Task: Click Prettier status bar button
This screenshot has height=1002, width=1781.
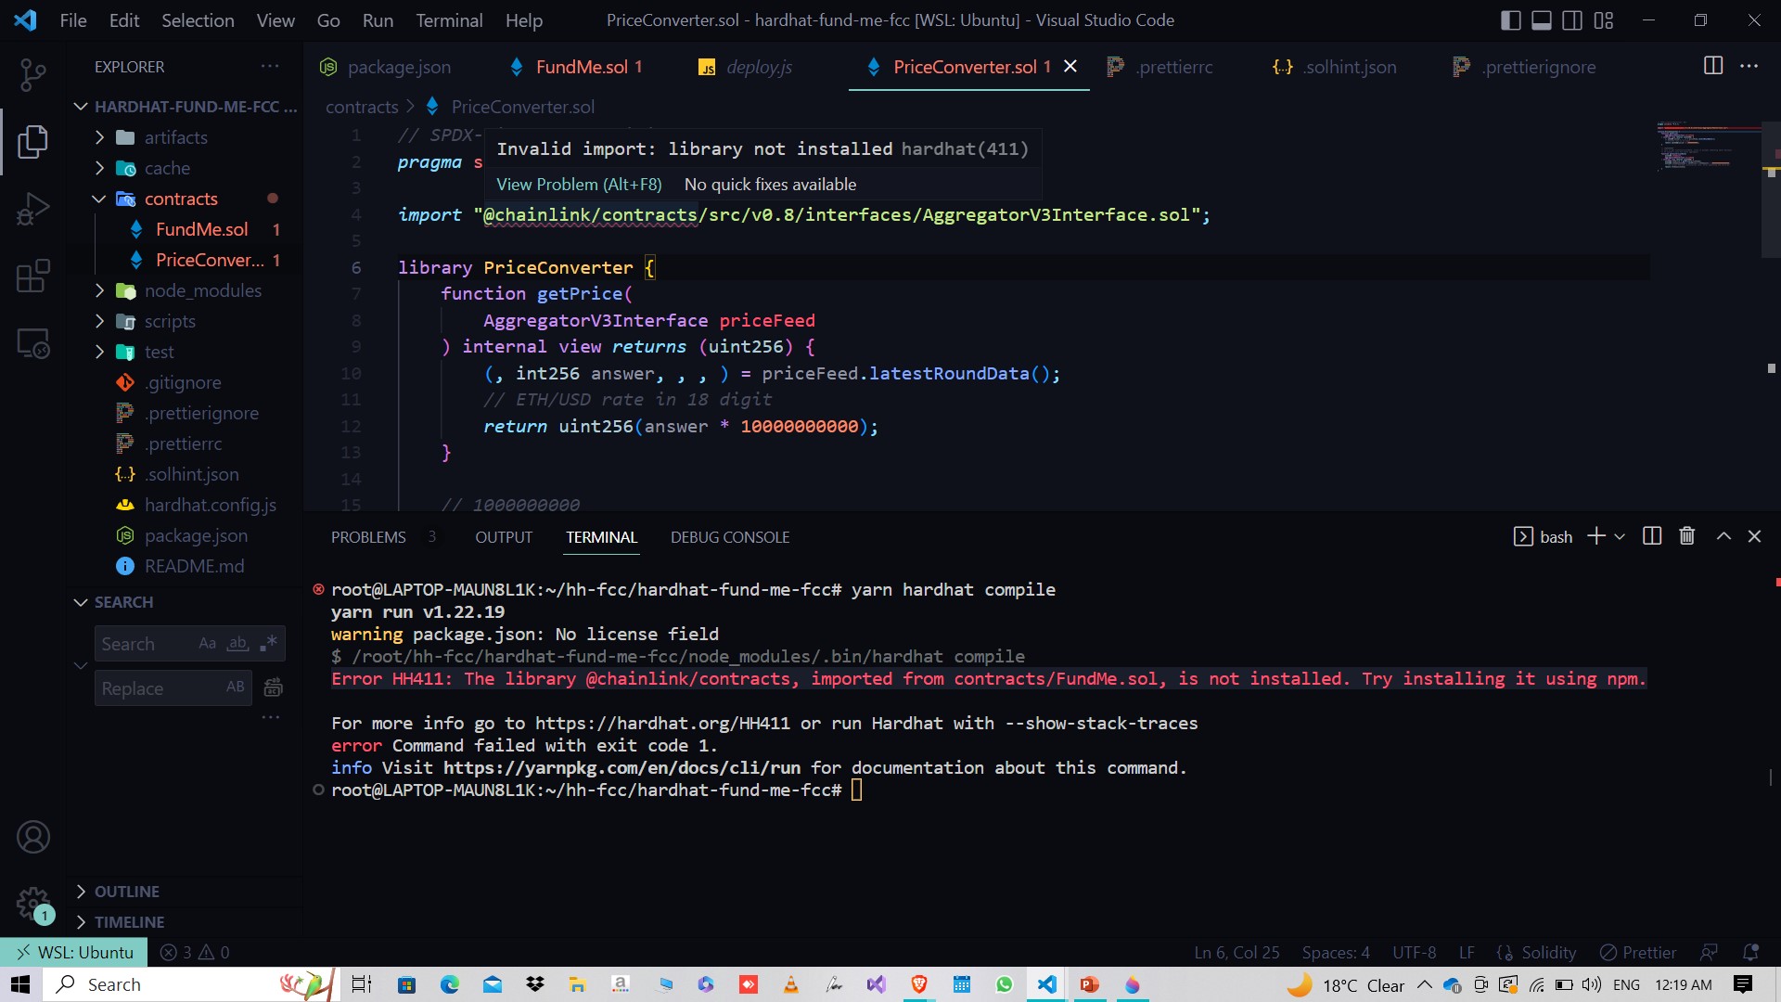Action: pyautogui.click(x=1637, y=952)
